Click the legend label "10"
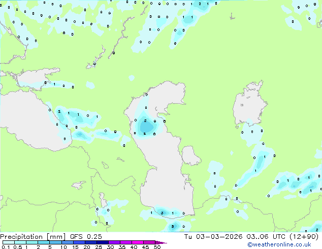Screen dimensions: 322x249 point(63,247)
